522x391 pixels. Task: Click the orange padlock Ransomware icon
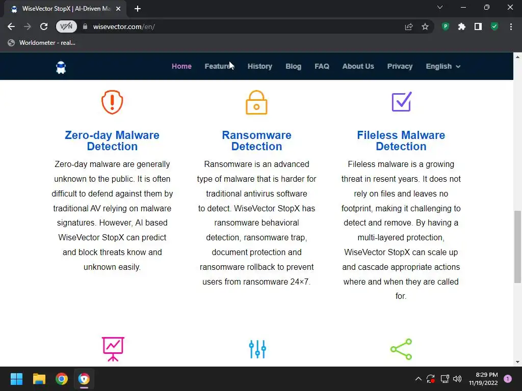[256, 102]
